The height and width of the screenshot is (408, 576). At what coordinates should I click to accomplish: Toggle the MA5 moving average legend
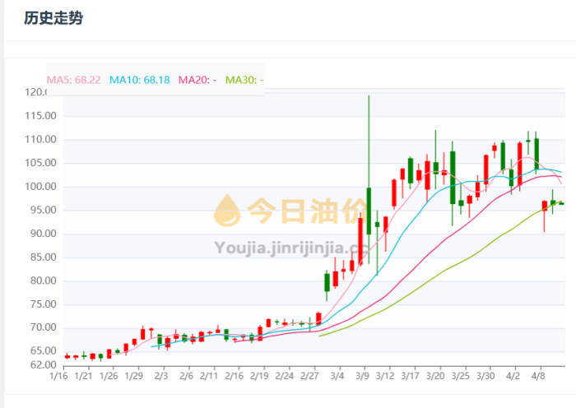pyautogui.click(x=73, y=80)
